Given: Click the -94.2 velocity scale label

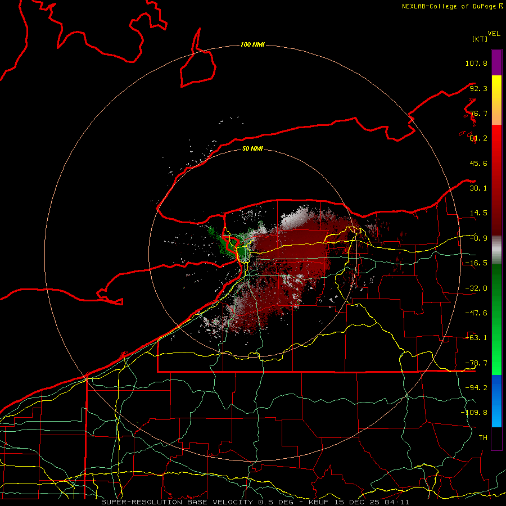Looking at the screenshot, I should [476, 388].
